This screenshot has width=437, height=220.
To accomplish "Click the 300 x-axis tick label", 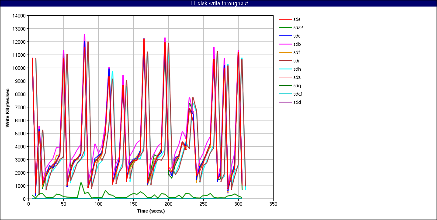I will [238, 204].
